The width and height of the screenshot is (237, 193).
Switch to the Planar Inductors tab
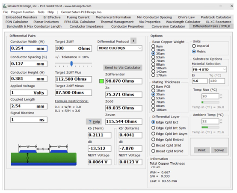click(x=46, y=22)
